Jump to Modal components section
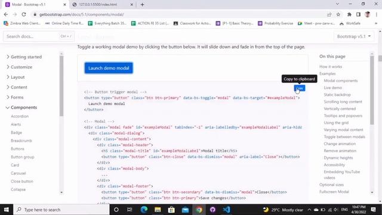The width and height of the screenshot is (382, 215). point(341,81)
